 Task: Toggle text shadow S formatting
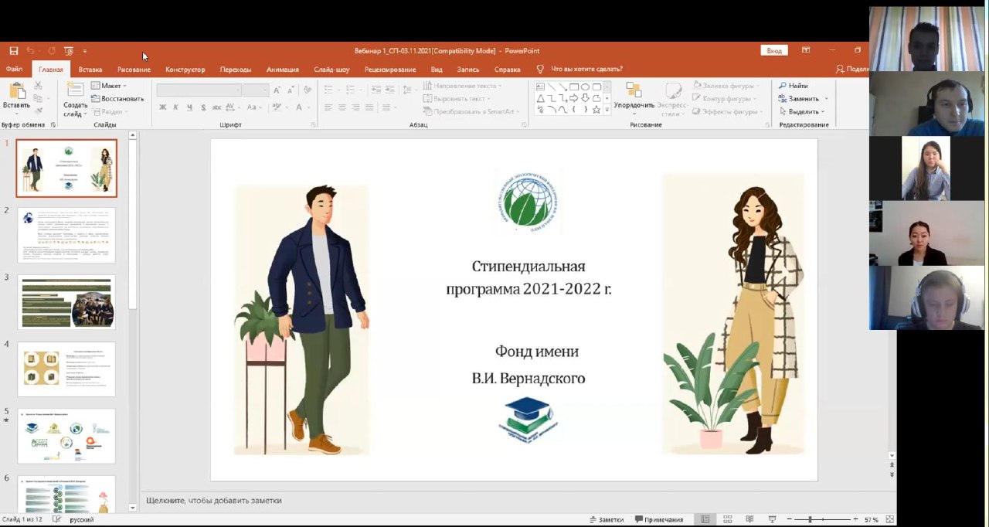coord(202,107)
